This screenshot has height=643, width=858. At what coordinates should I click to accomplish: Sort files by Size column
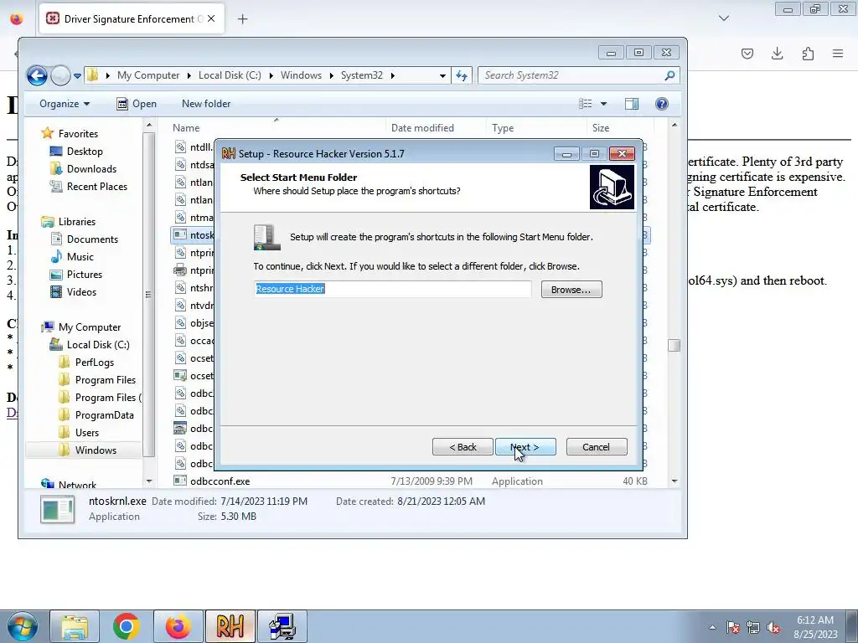600,128
